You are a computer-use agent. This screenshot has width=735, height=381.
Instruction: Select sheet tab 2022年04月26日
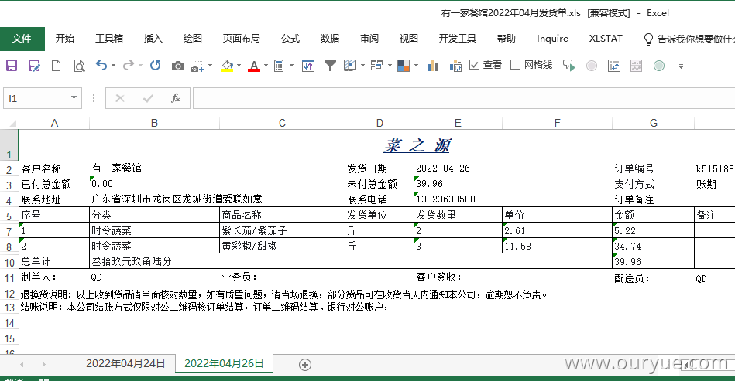pyautogui.click(x=224, y=363)
